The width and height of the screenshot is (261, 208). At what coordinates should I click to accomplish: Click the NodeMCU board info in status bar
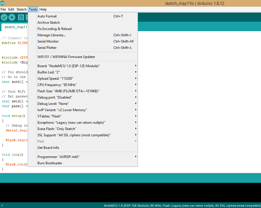pos(182,206)
